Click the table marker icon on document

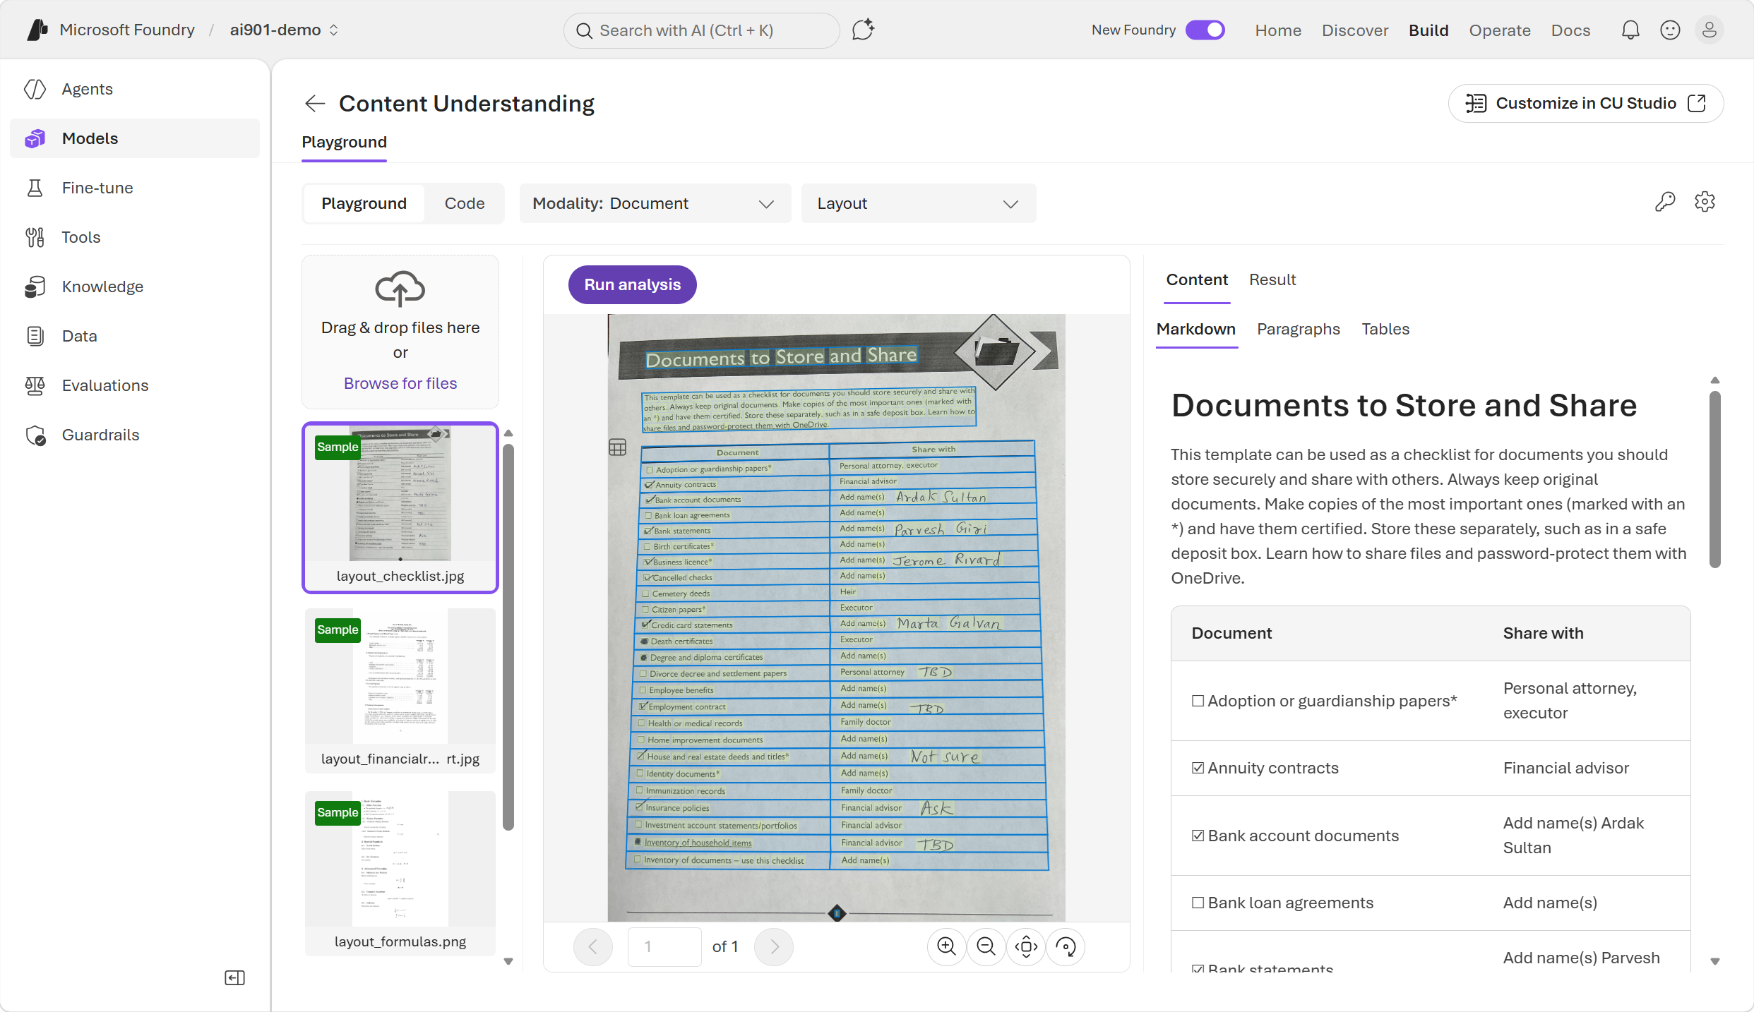click(617, 447)
